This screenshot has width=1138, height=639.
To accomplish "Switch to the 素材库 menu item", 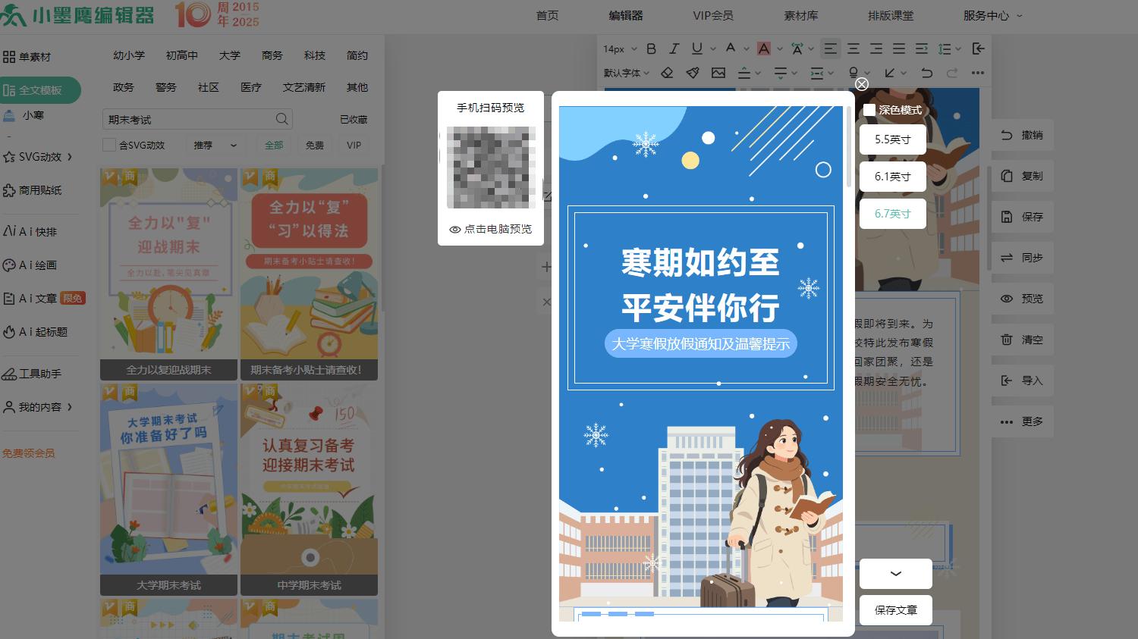I will click(x=801, y=14).
